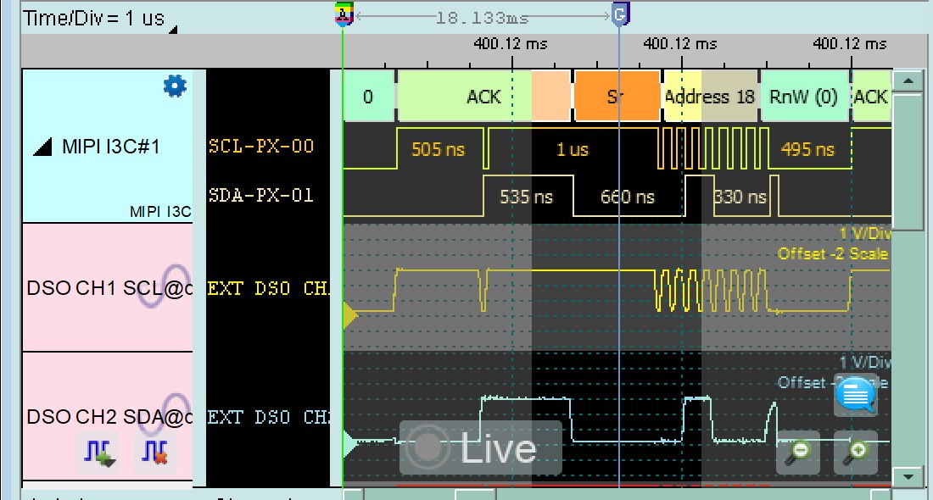The image size is (933, 500).
Task: Toggle the Live capture button
Action: [x=480, y=448]
